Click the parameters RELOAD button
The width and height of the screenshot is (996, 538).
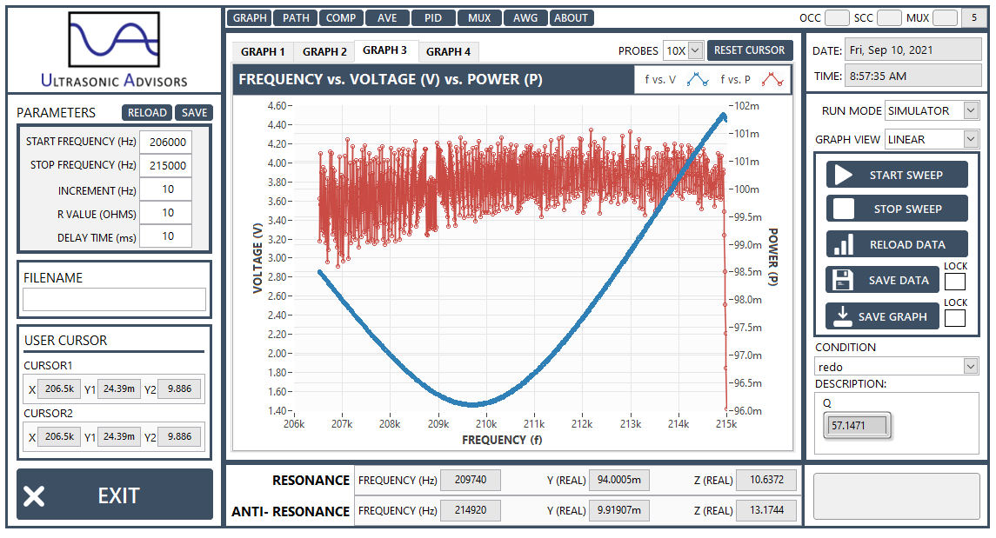147,112
